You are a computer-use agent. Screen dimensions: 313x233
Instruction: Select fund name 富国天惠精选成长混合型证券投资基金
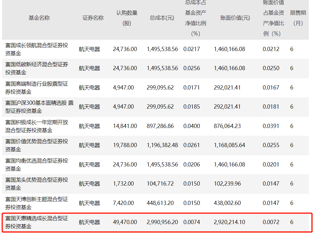[x=36, y=222]
